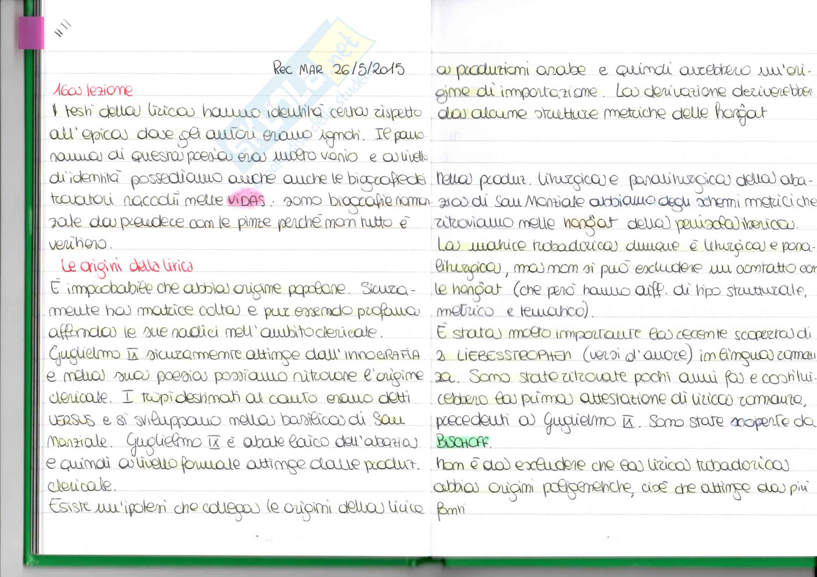
Task: Click the red heading '16a lezione'
Action: tap(93, 91)
